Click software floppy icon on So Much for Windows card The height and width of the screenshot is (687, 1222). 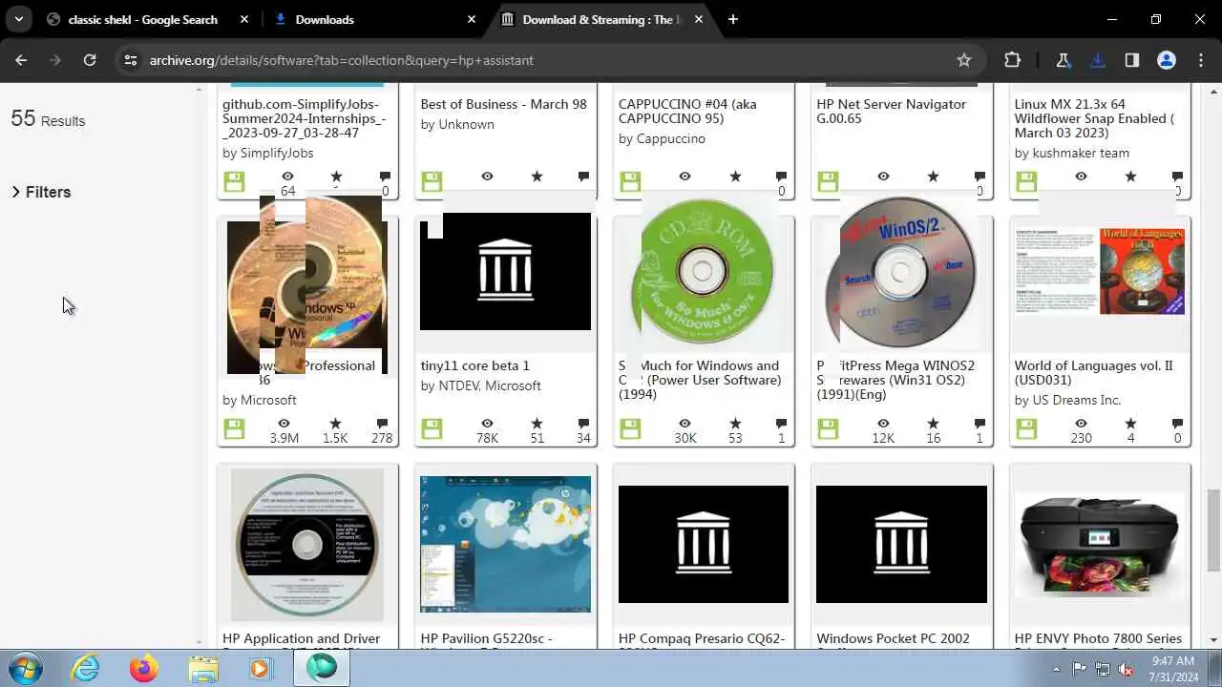pos(630,429)
